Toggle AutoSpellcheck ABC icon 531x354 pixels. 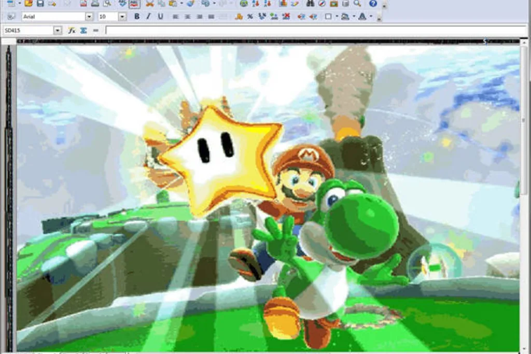134,4
